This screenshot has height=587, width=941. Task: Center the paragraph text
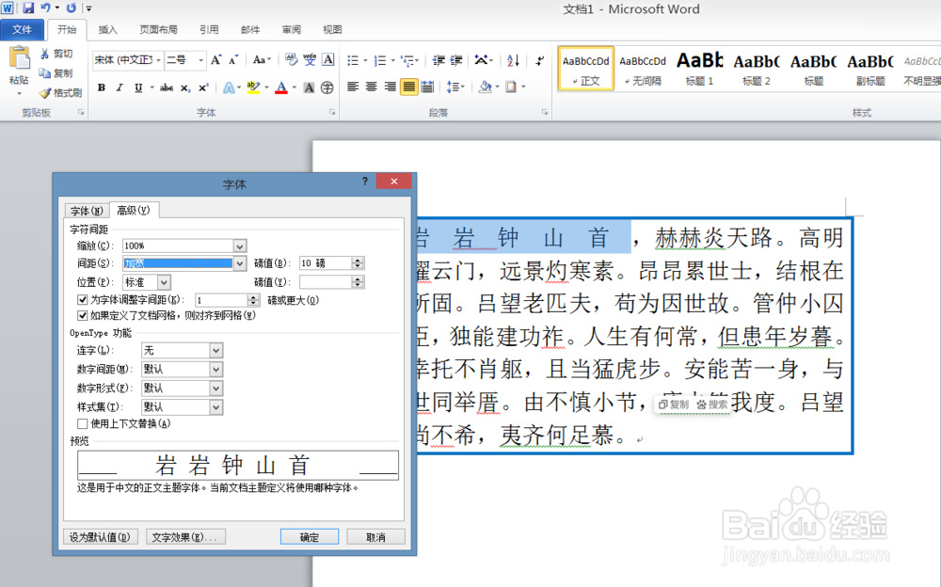click(372, 87)
